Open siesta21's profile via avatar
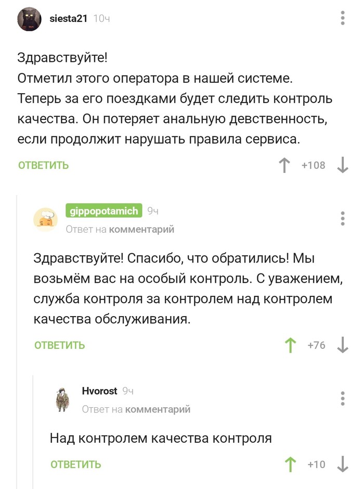The image size is (364, 489). [x=30, y=18]
